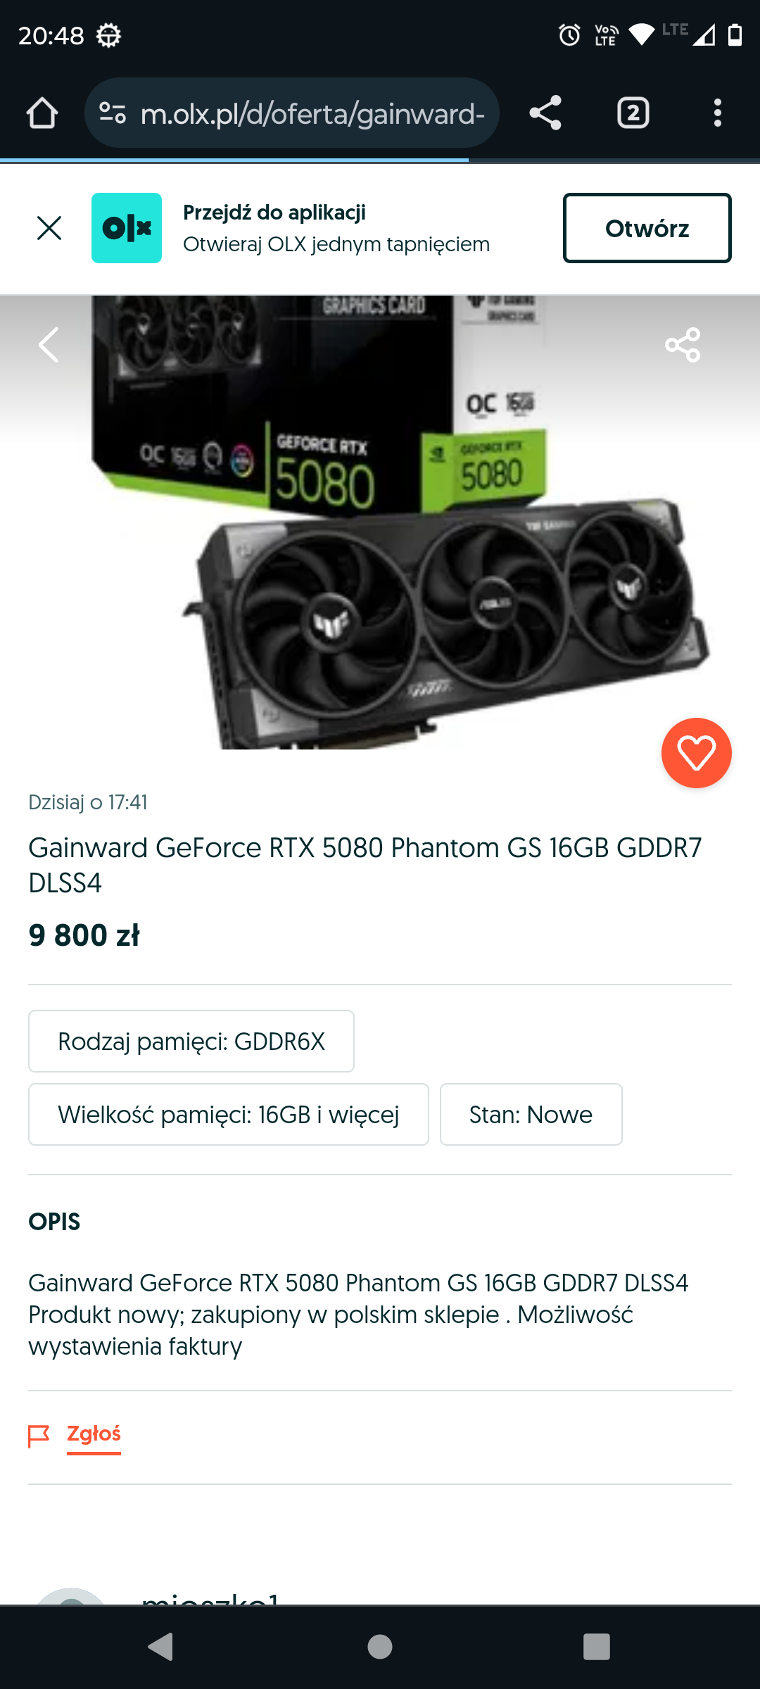
Task: Tap the OLX app logo
Action: [127, 228]
